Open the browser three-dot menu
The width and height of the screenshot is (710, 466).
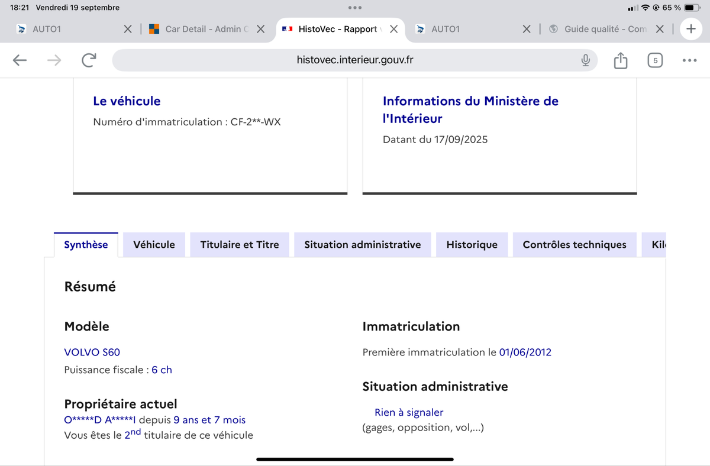tap(689, 60)
